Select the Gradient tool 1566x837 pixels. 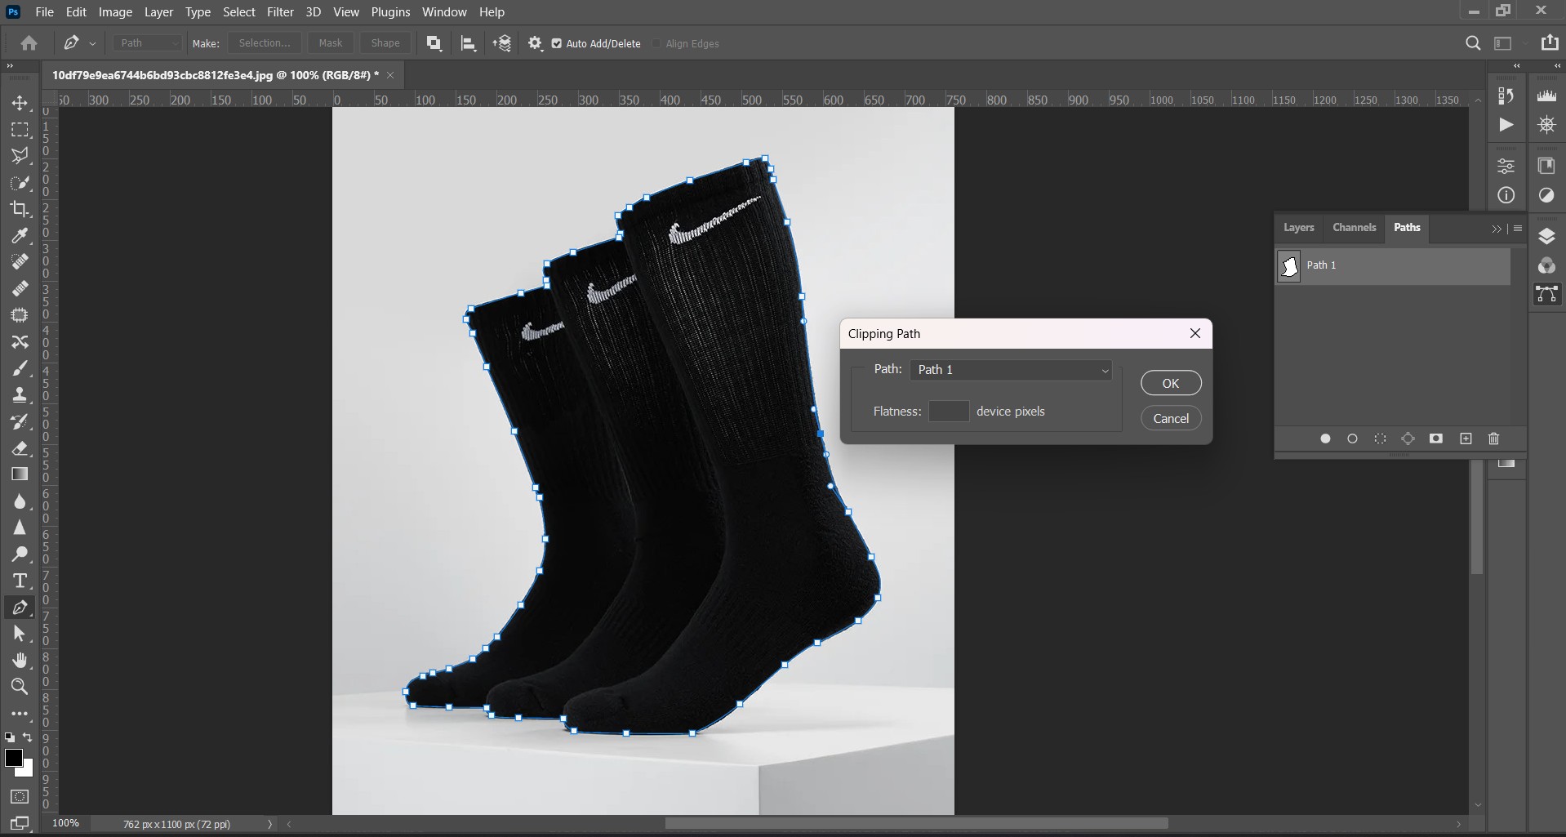coord(20,474)
